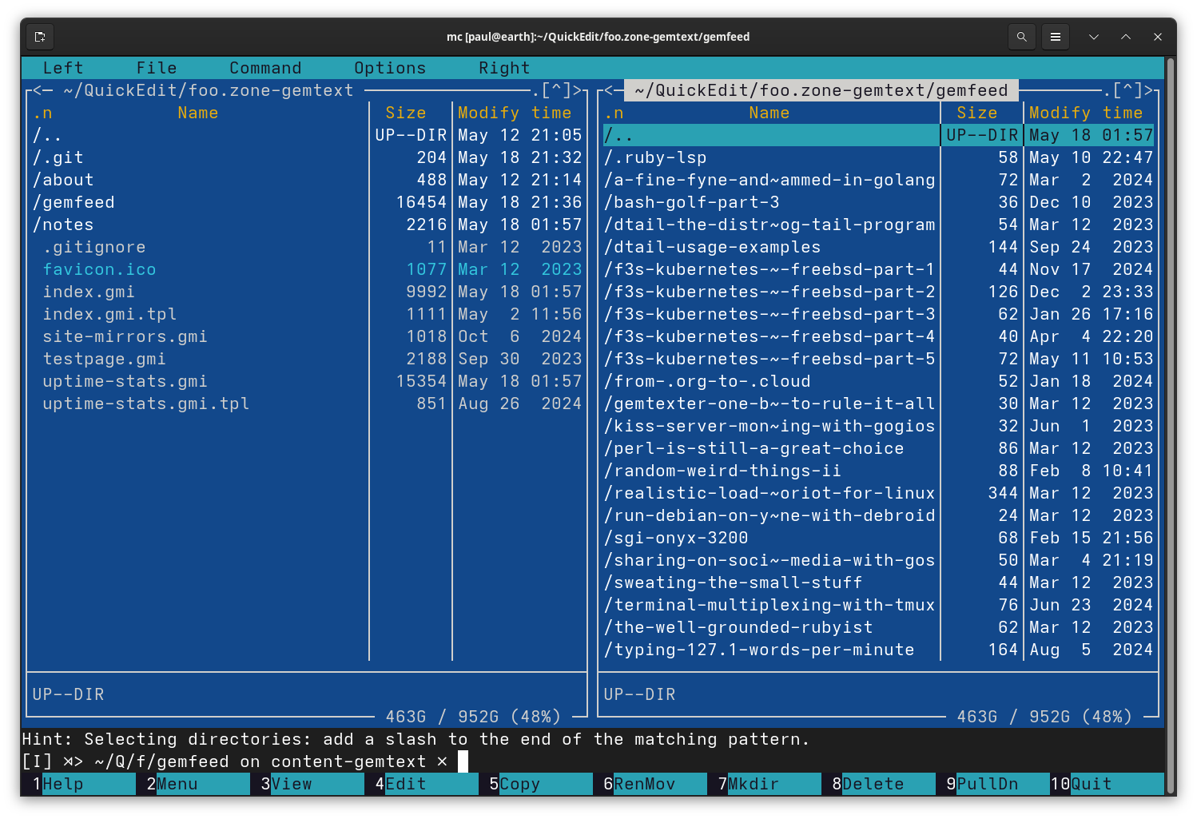Screen dimensions: 1197x819
Task: Select the index.gmi.tpl file
Action: (308, 314)
